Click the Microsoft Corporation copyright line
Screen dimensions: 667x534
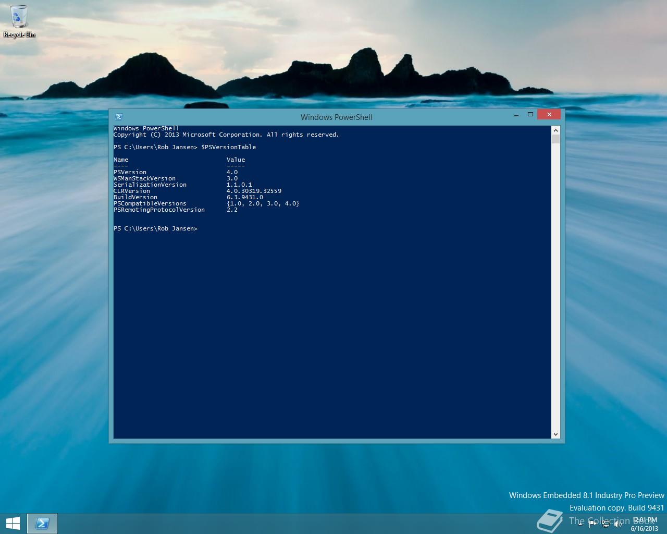226,135
